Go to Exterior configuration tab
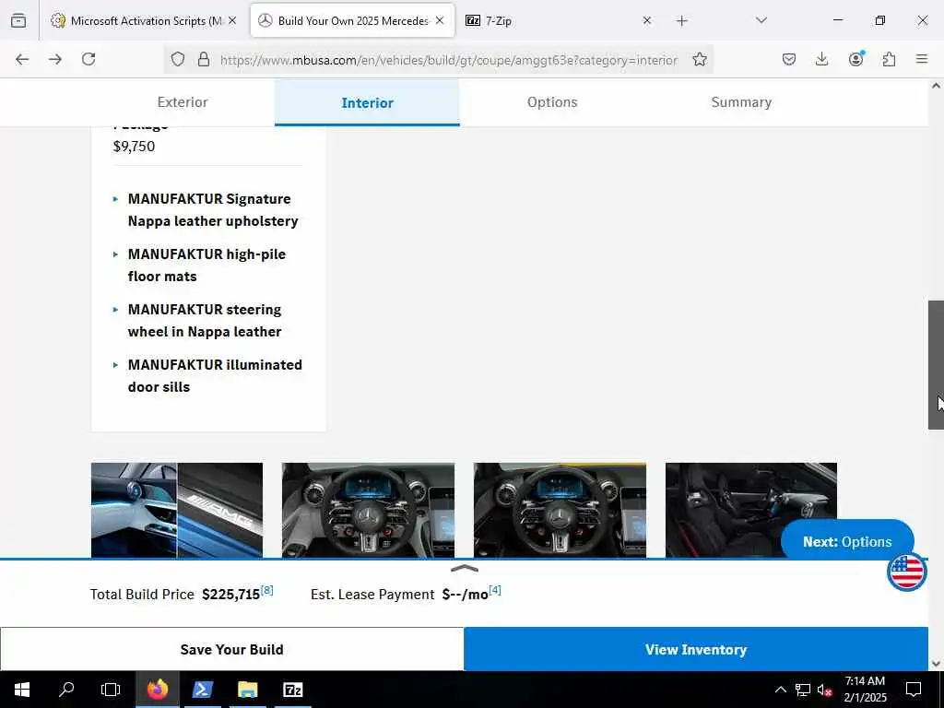This screenshot has height=708, width=944. [183, 102]
